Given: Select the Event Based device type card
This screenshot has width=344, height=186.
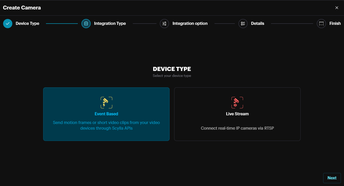Looking at the screenshot, I should pyautogui.click(x=106, y=136).
